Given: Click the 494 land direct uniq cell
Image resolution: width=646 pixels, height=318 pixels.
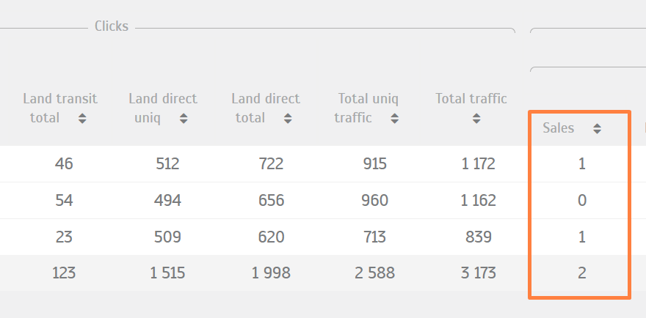Looking at the screenshot, I should pyautogui.click(x=167, y=200).
